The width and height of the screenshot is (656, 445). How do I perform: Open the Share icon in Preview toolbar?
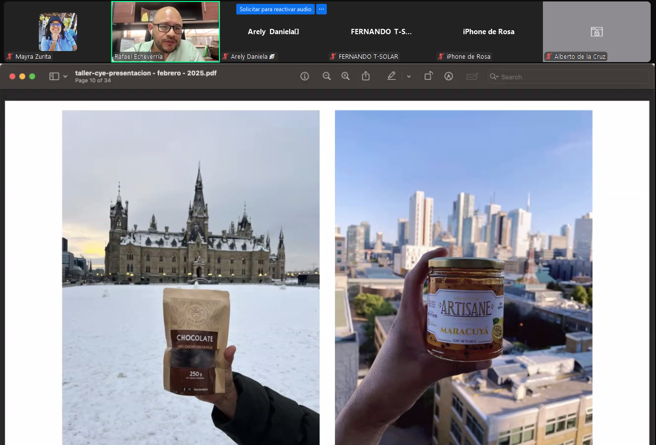[x=366, y=76]
